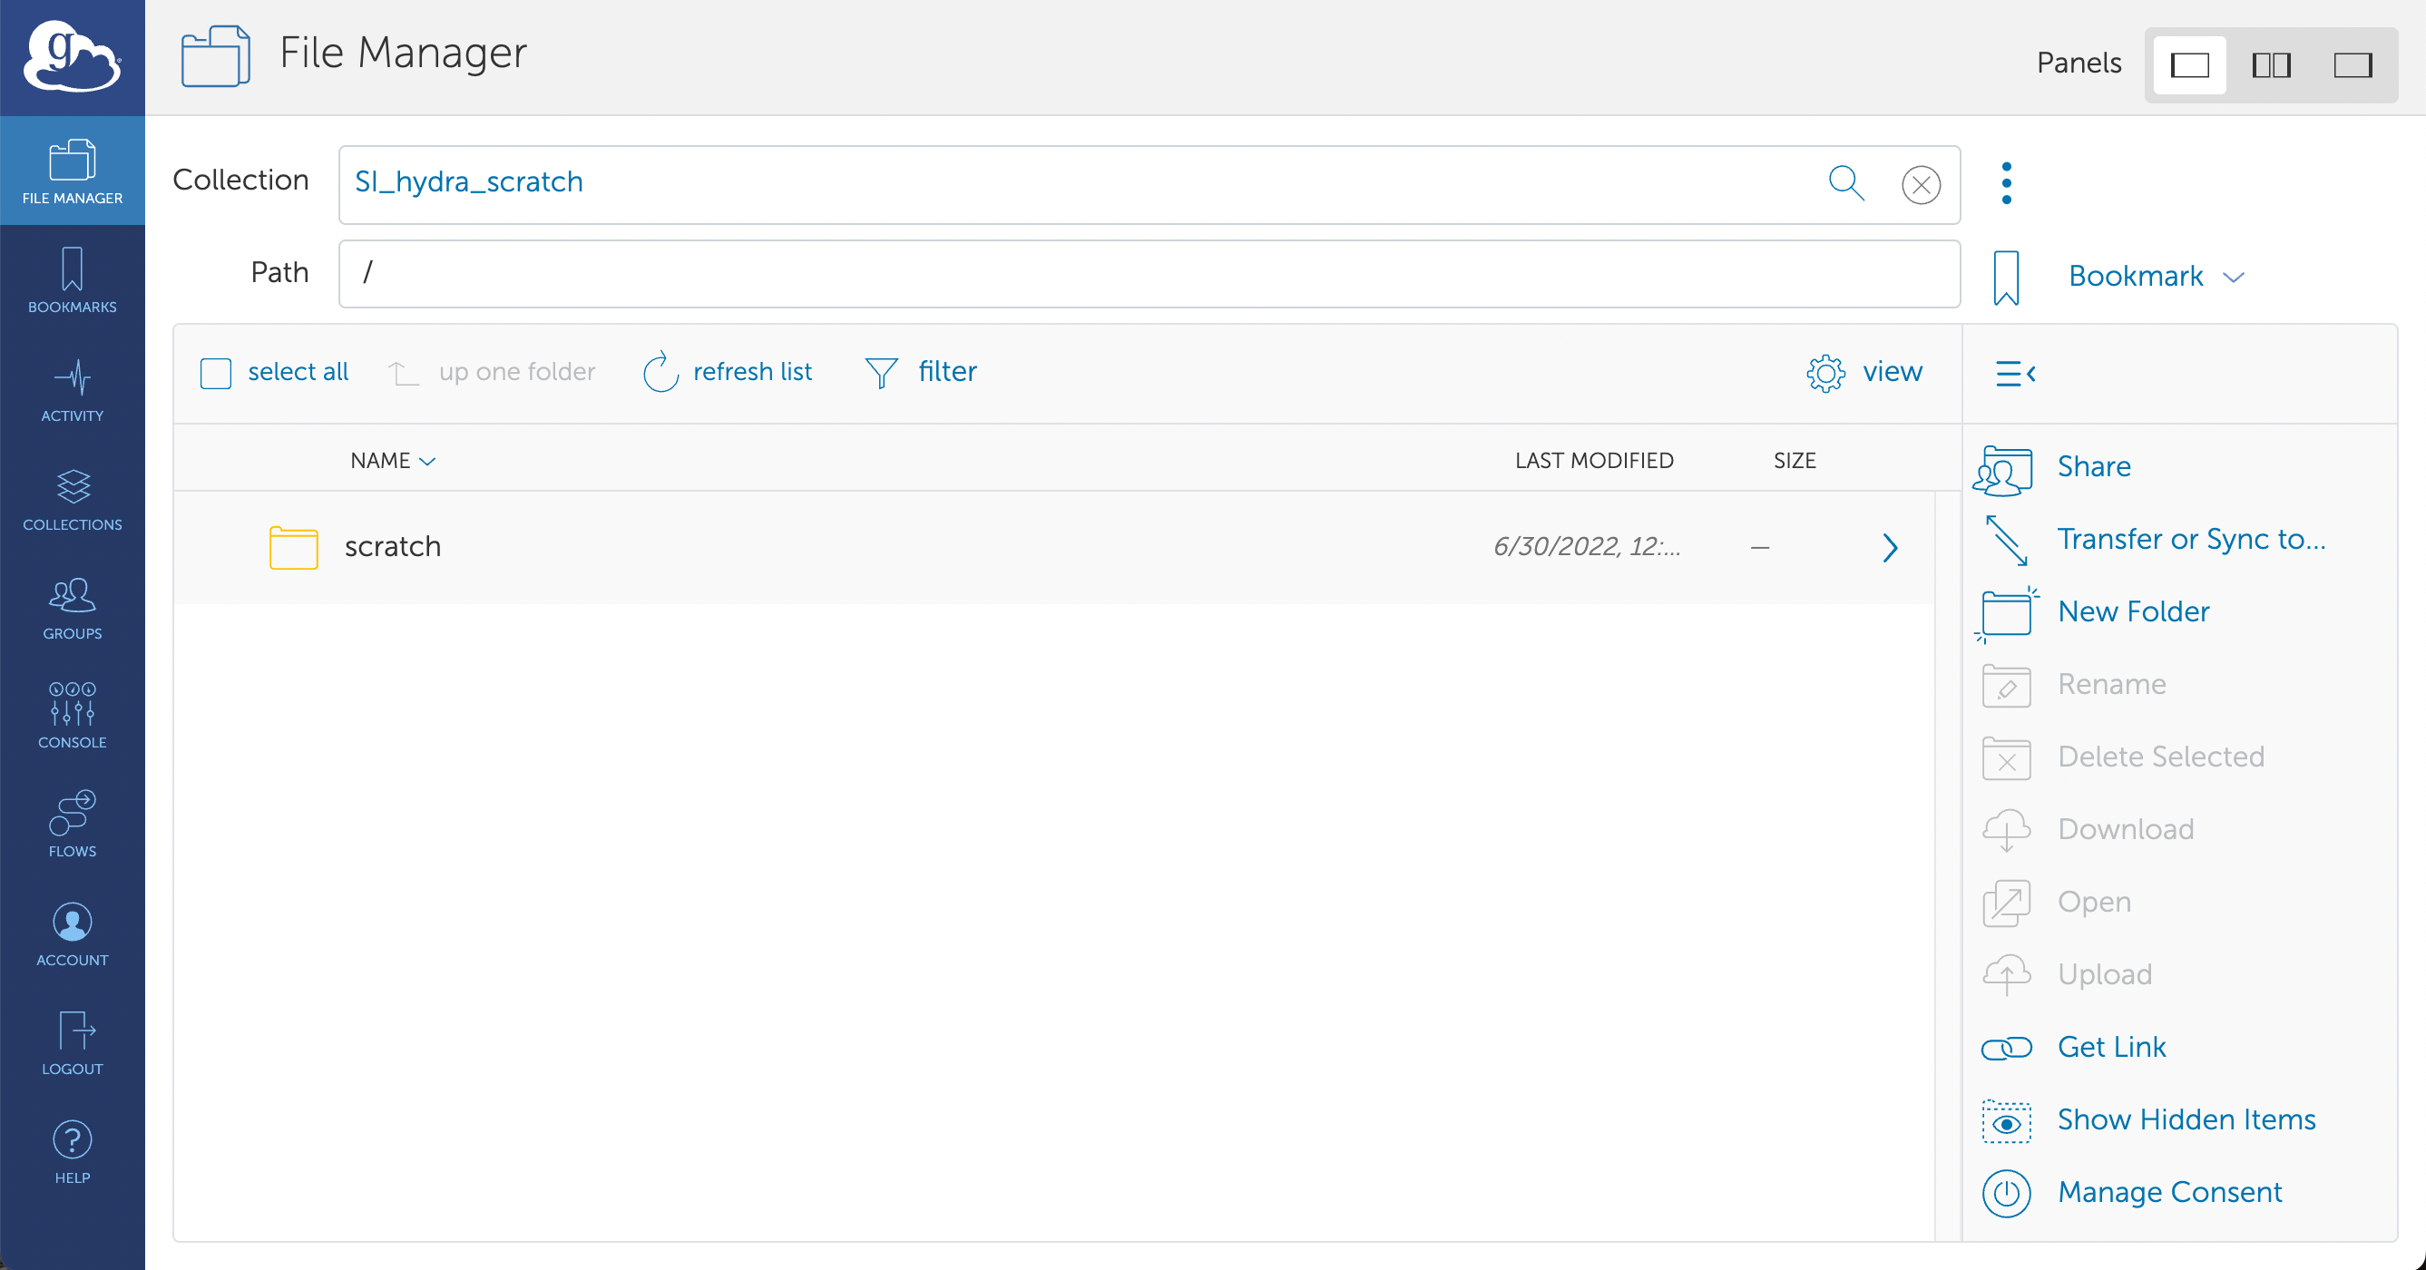Collapse the right-hand actions menu panel
The width and height of the screenshot is (2426, 1270).
tap(2014, 374)
